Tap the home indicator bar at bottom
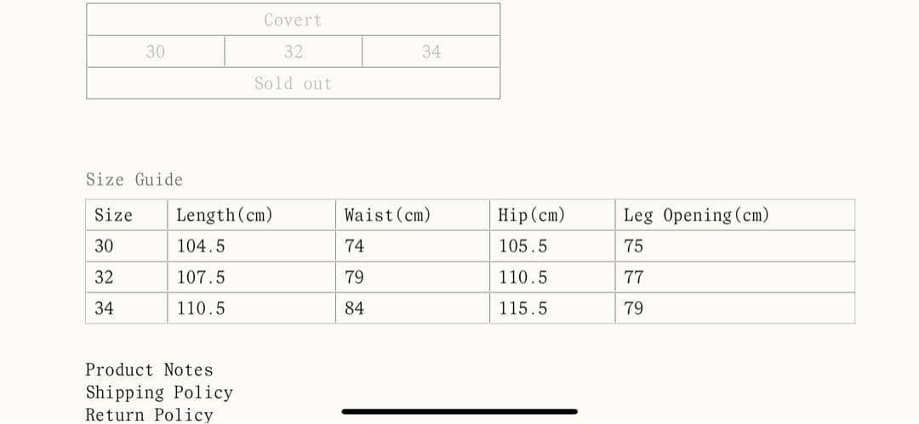 (x=459, y=412)
